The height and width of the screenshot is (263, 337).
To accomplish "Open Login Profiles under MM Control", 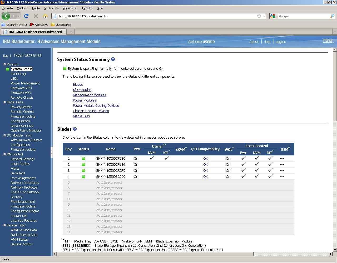I will click(20, 164).
